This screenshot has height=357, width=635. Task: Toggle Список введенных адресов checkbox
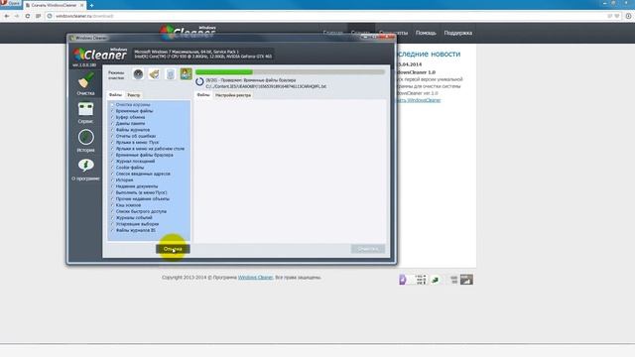pyautogui.click(x=112, y=174)
